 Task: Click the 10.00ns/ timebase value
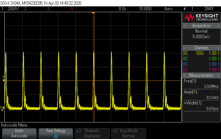coord(146,9)
